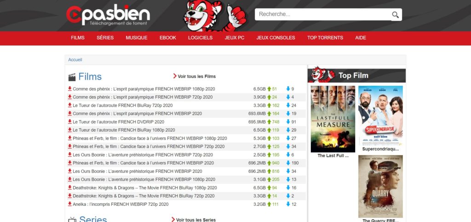
Task: Click blue leechers arrow next to 91
Action: [288, 122]
